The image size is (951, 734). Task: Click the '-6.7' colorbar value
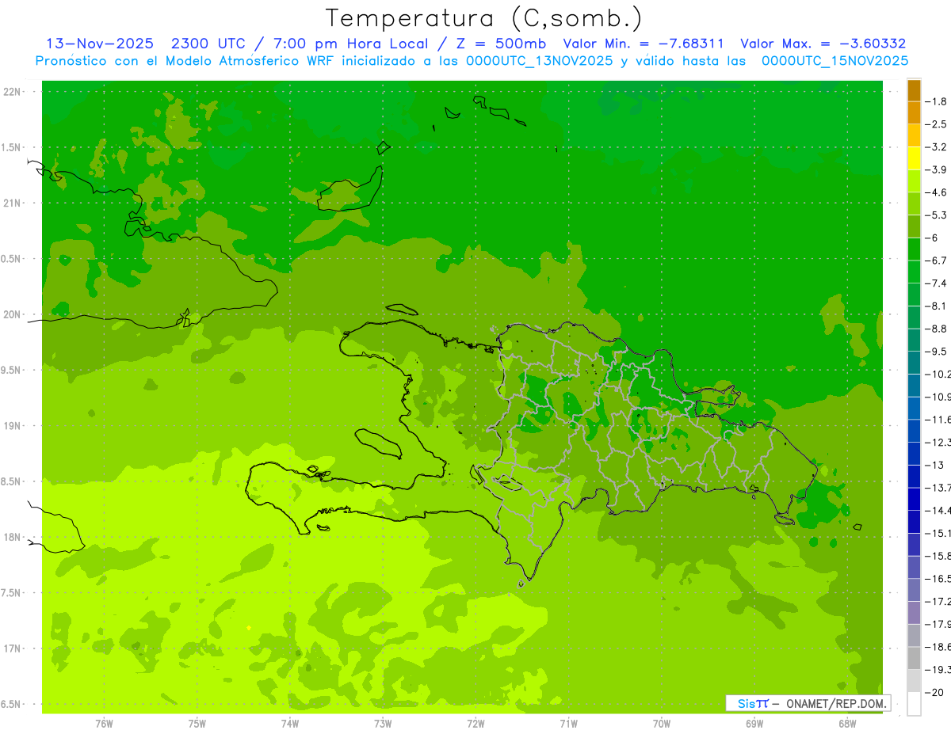[936, 261]
